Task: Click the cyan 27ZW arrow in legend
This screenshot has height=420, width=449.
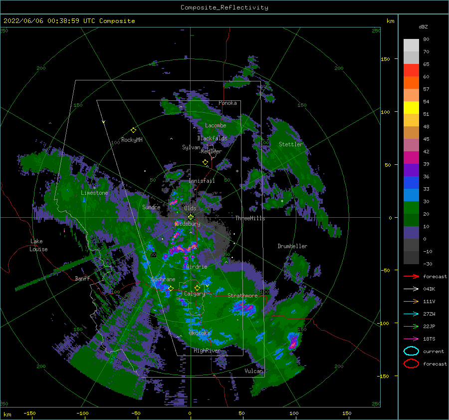Action: point(411,314)
